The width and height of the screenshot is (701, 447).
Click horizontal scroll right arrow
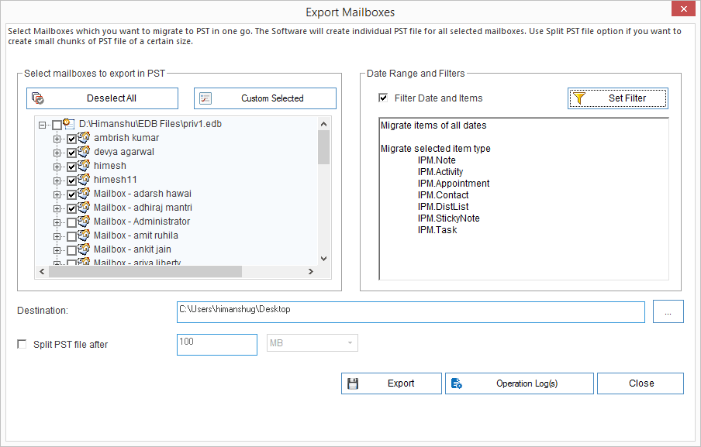(x=311, y=271)
